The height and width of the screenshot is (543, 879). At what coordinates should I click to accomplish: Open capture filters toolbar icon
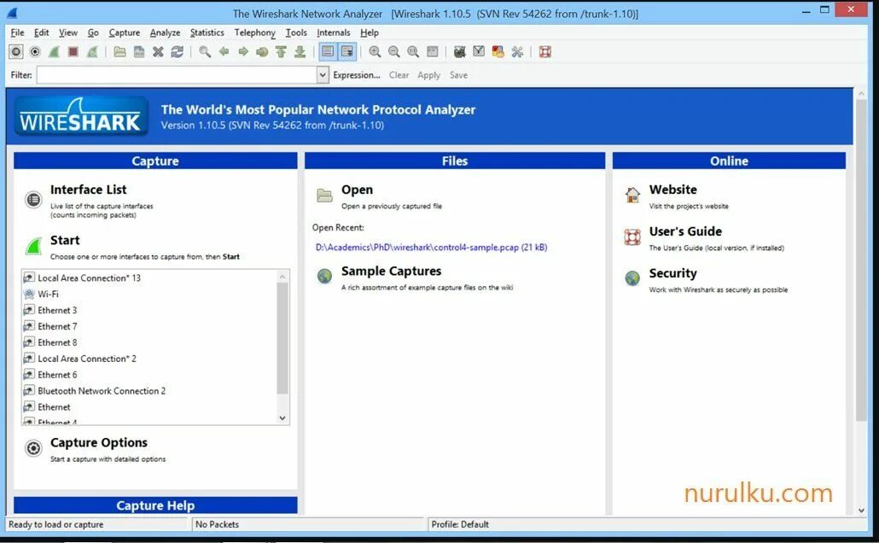tap(460, 52)
